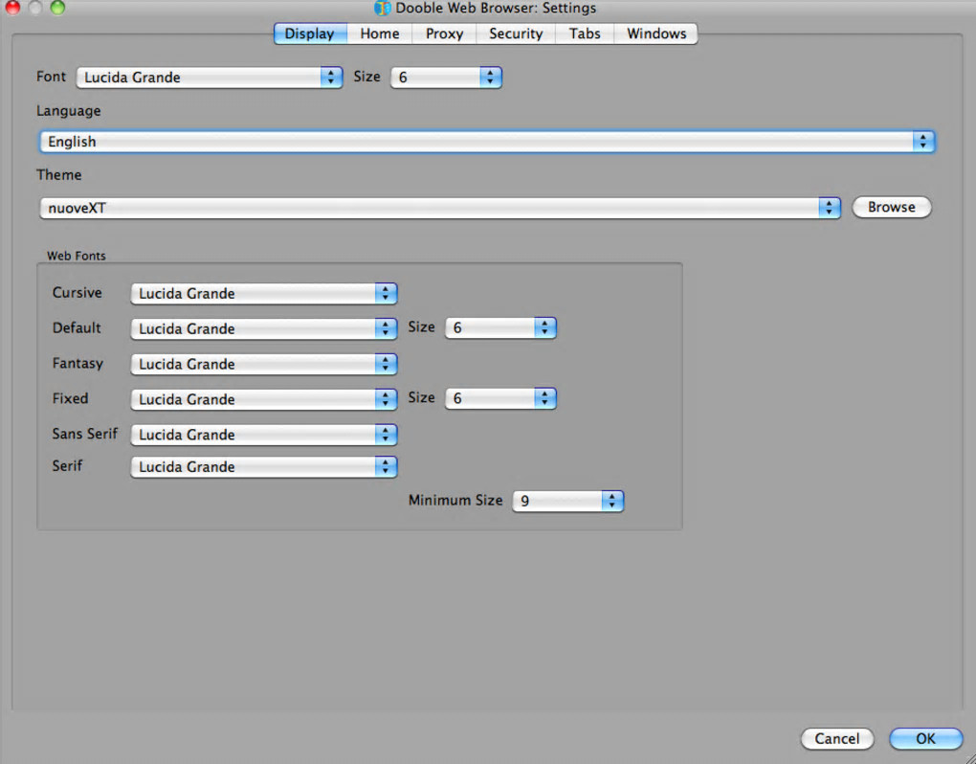
Task: Open the main Font dropdown
Action: [210, 78]
